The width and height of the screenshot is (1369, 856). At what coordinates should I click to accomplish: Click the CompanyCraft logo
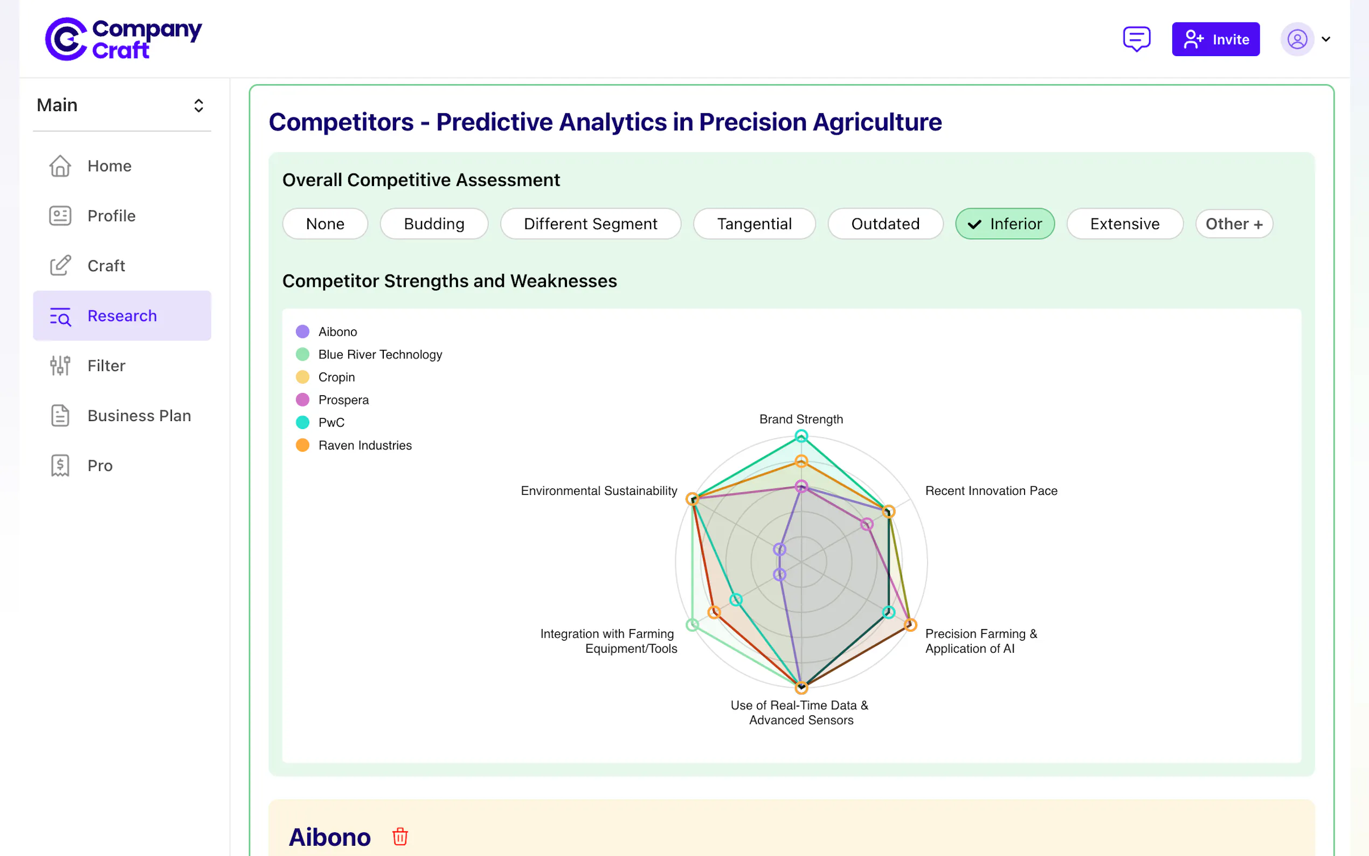click(x=123, y=39)
